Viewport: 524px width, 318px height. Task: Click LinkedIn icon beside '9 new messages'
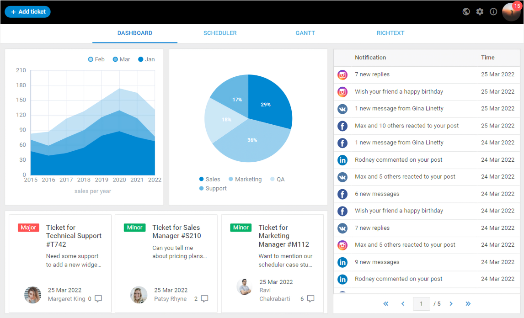pyautogui.click(x=342, y=262)
